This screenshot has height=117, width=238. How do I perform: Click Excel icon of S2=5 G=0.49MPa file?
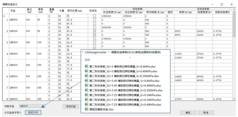coord(86,71)
